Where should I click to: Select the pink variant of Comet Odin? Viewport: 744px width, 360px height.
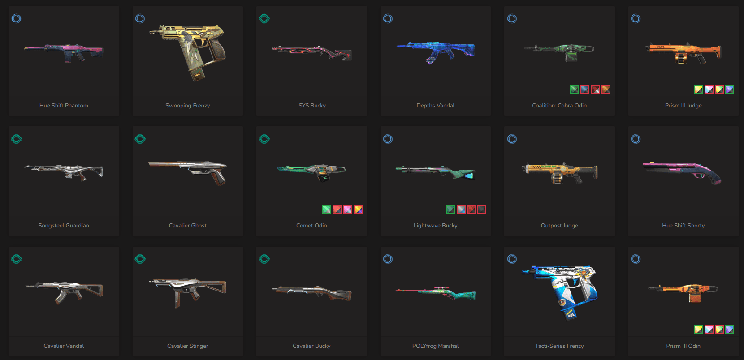[347, 209]
